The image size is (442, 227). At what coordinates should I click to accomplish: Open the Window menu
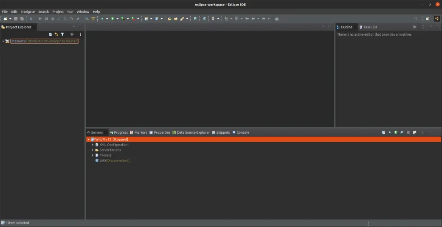[x=83, y=11]
